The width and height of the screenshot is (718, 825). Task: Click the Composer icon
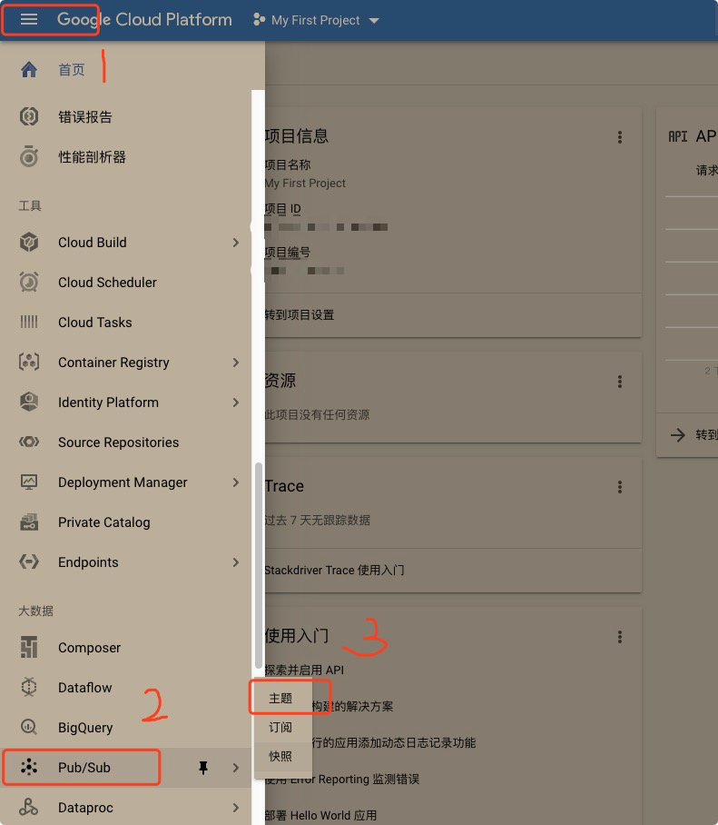tap(29, 647)
